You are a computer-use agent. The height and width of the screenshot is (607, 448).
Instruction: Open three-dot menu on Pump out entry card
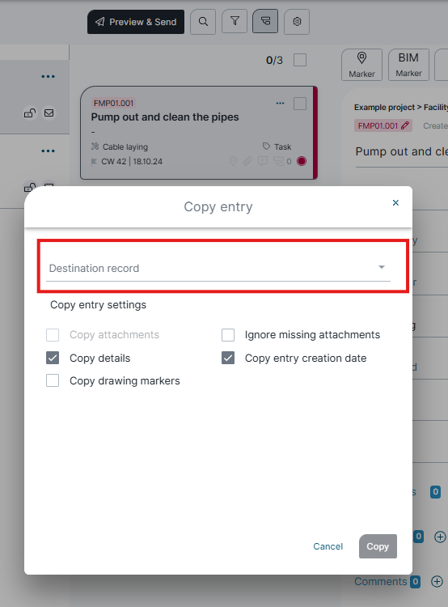point(280,104)
